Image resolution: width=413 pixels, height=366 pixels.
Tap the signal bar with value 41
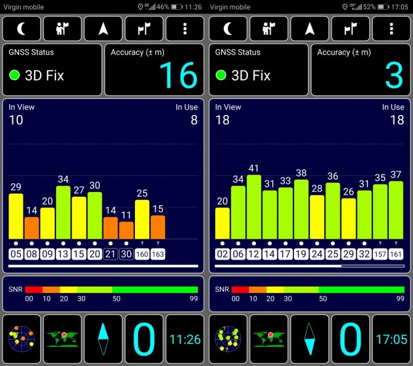pyautogui.click(x=254, y=207)
